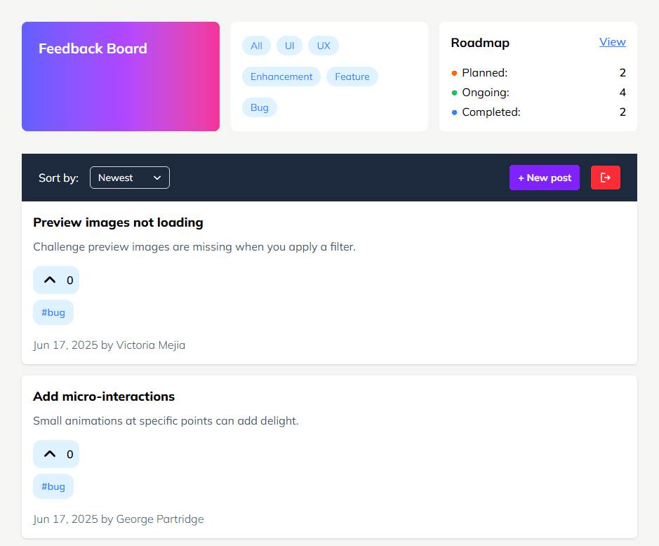
Task: Upvote the "Preview images not loading" post
Action: (56, 279)
